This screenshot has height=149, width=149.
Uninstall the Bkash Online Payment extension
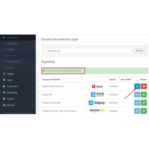[x=144, y=86]
